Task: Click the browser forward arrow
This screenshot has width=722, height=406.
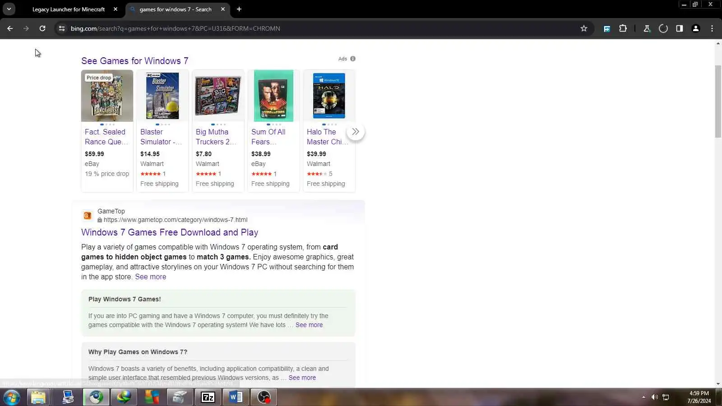Action: [x=26, y=28]
